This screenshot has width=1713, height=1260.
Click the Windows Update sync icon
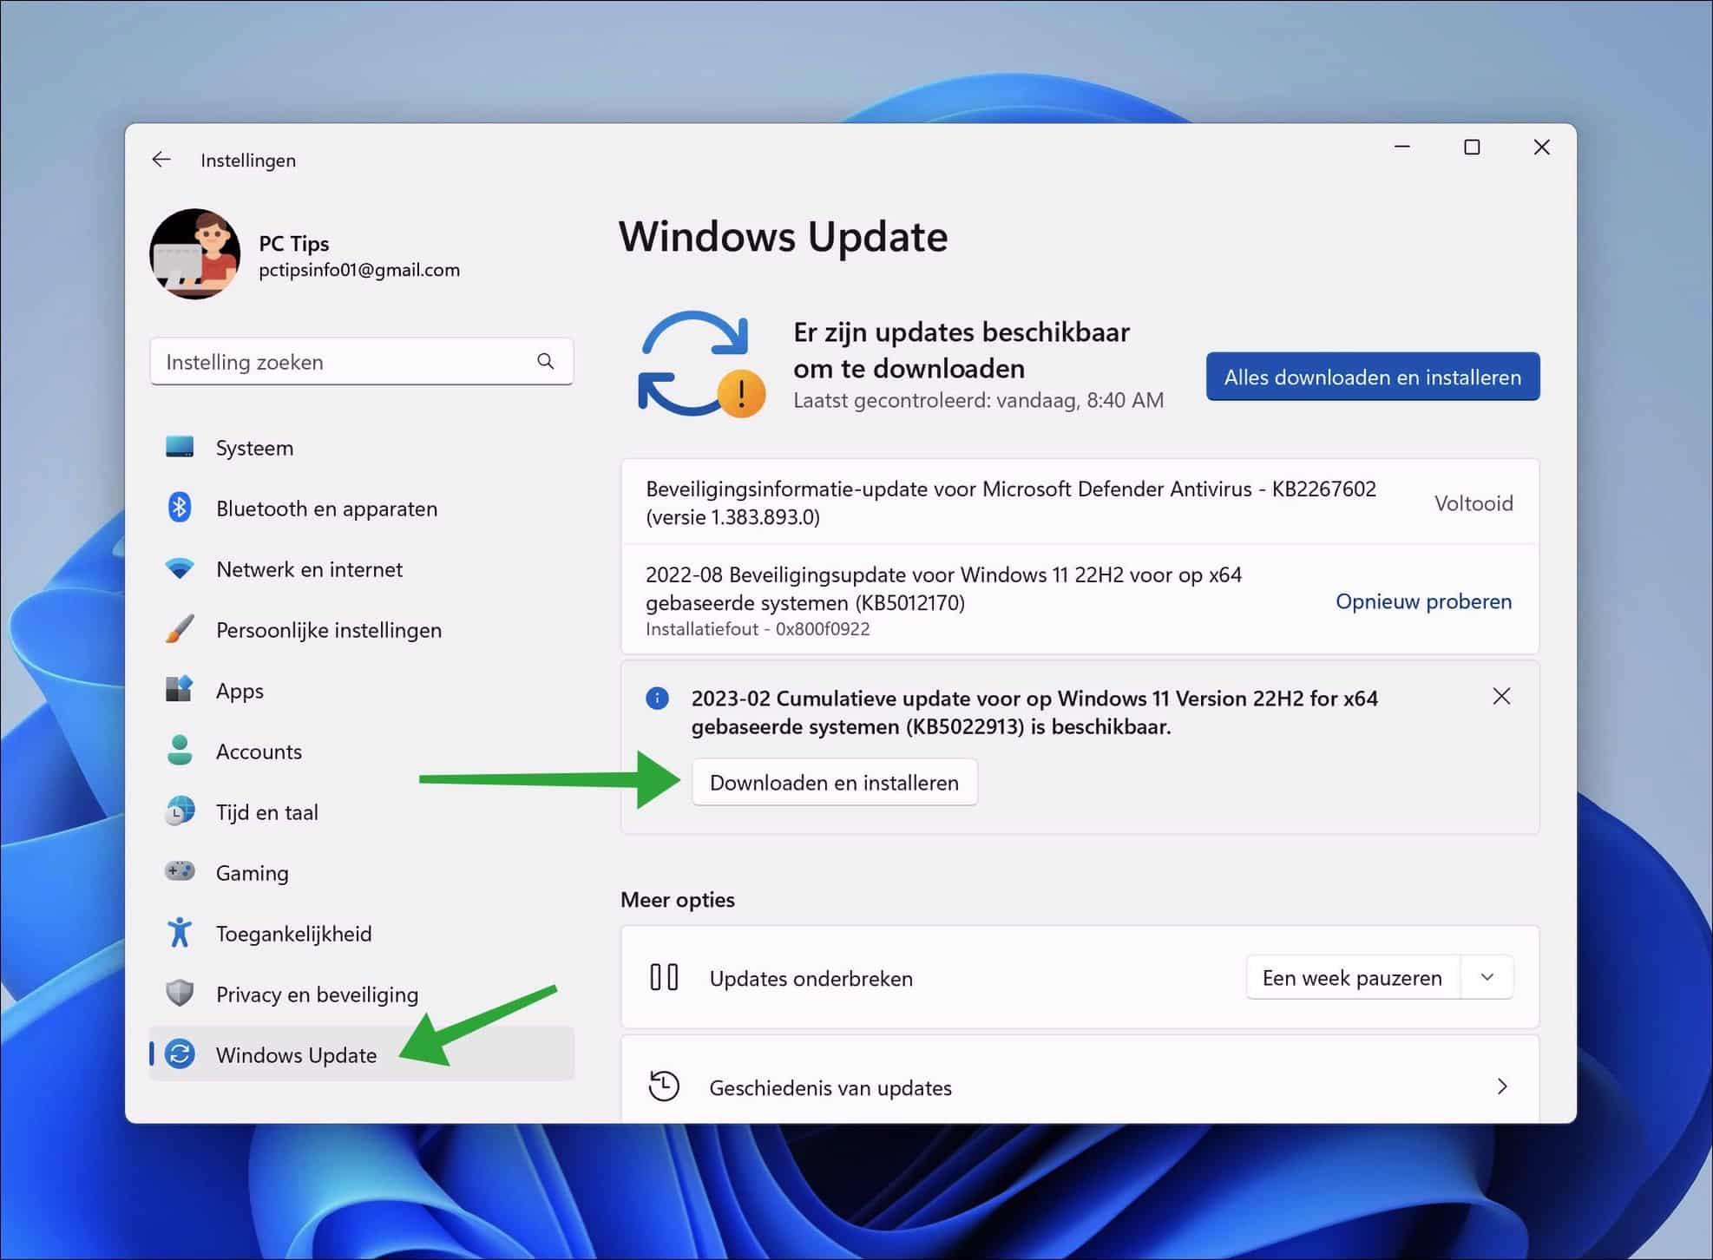pyautogui.click(x=180, y=1054)
